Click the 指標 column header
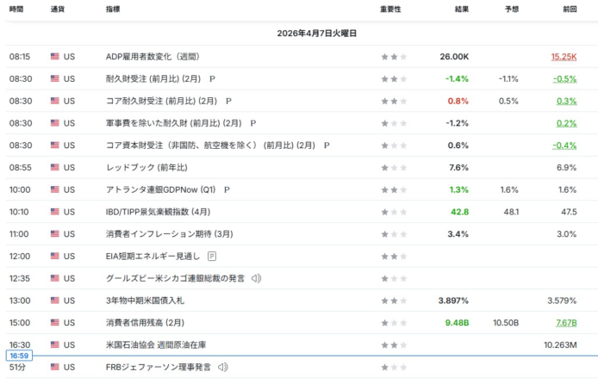The width and height of the screenshot is (598, 384). point(113,9)
